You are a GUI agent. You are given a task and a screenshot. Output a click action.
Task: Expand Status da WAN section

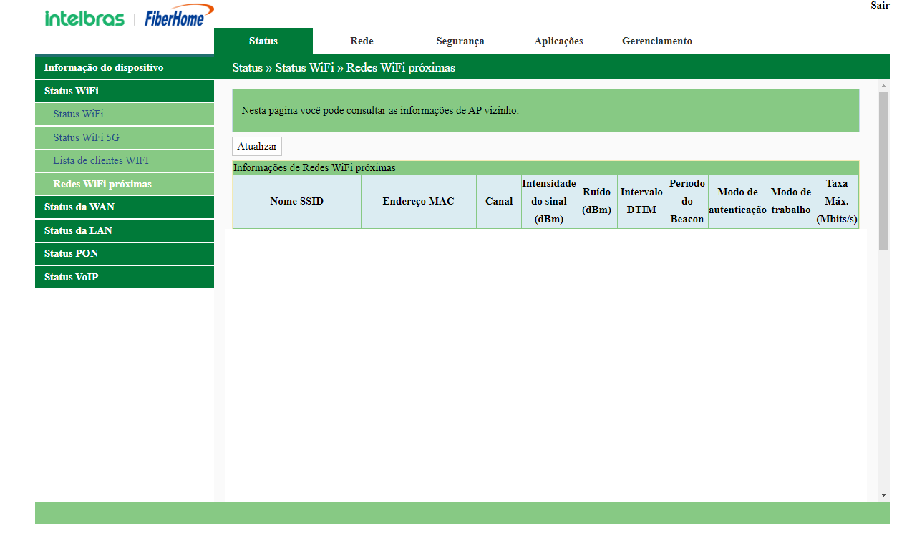pos(125,207)
